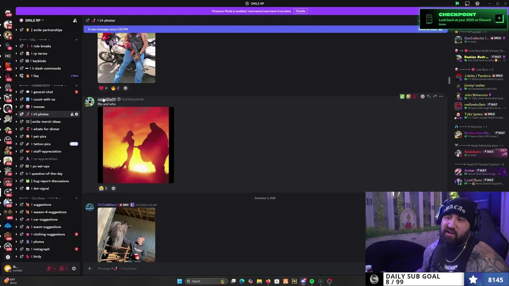The height and width of the screenshot is (286, 509).
Task: Enlarge the sunset silhouette image
Action: tap(136, 145)
